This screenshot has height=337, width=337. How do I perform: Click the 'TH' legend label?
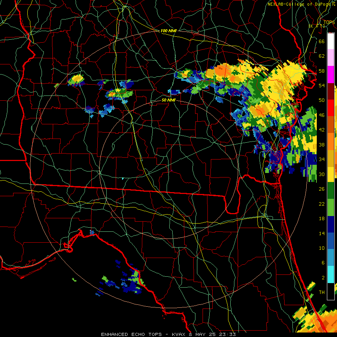click(322, 292)
